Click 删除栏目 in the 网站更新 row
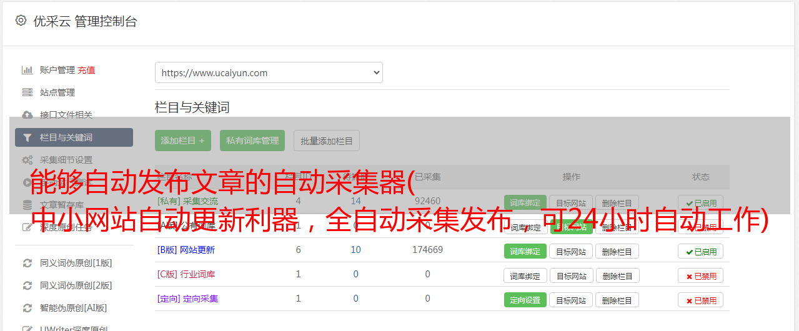 pyautogui.click(x=617, y=252)
